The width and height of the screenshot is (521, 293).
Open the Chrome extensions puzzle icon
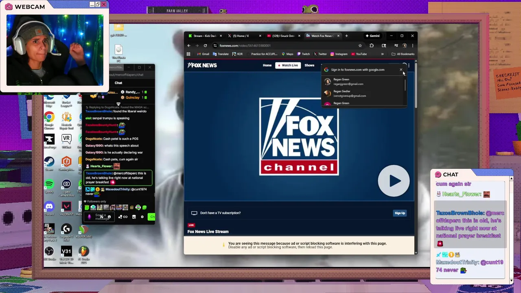pos(372,46)
